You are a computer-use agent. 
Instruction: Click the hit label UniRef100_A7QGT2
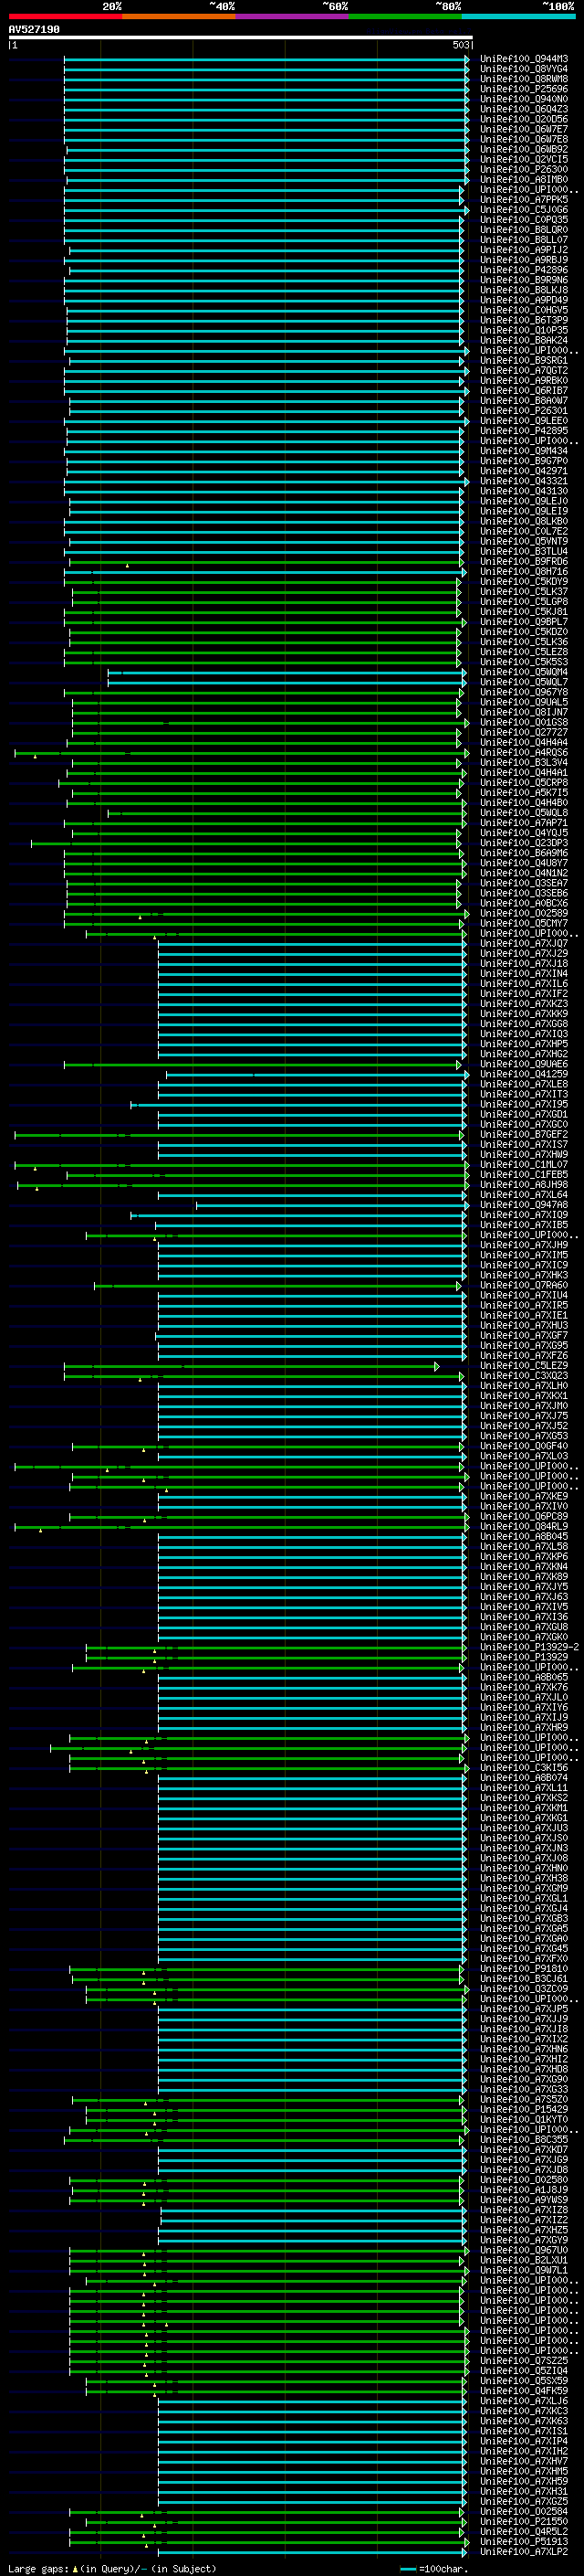(x=524, y=370)
